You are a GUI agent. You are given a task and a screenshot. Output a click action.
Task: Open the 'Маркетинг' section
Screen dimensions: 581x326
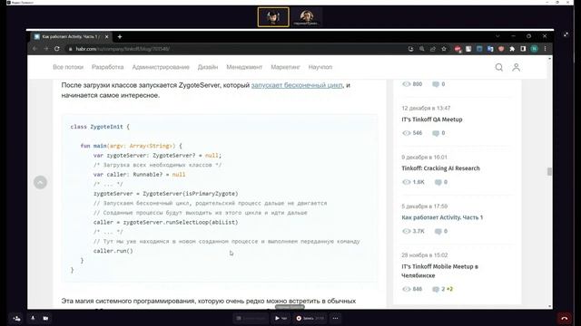[x=285, y=67]
